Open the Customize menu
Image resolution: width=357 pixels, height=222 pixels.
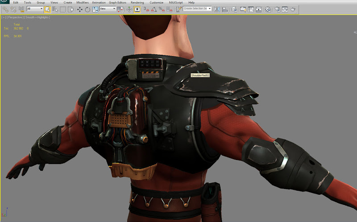click(157, 3)
